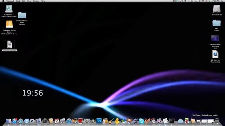
Task: Open the View menu
Action: [29, 1]
